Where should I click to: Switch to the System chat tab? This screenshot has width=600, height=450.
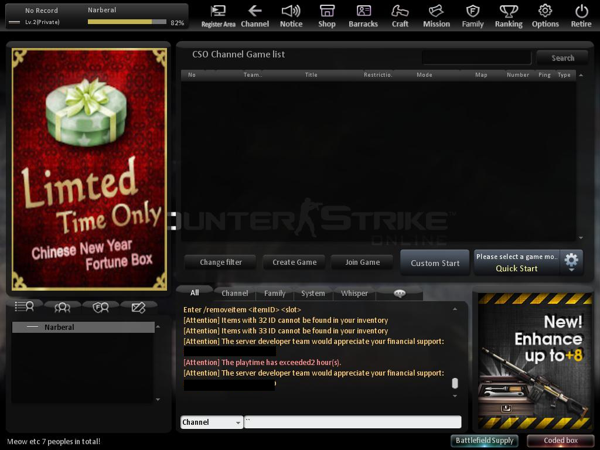click(313, 294)
